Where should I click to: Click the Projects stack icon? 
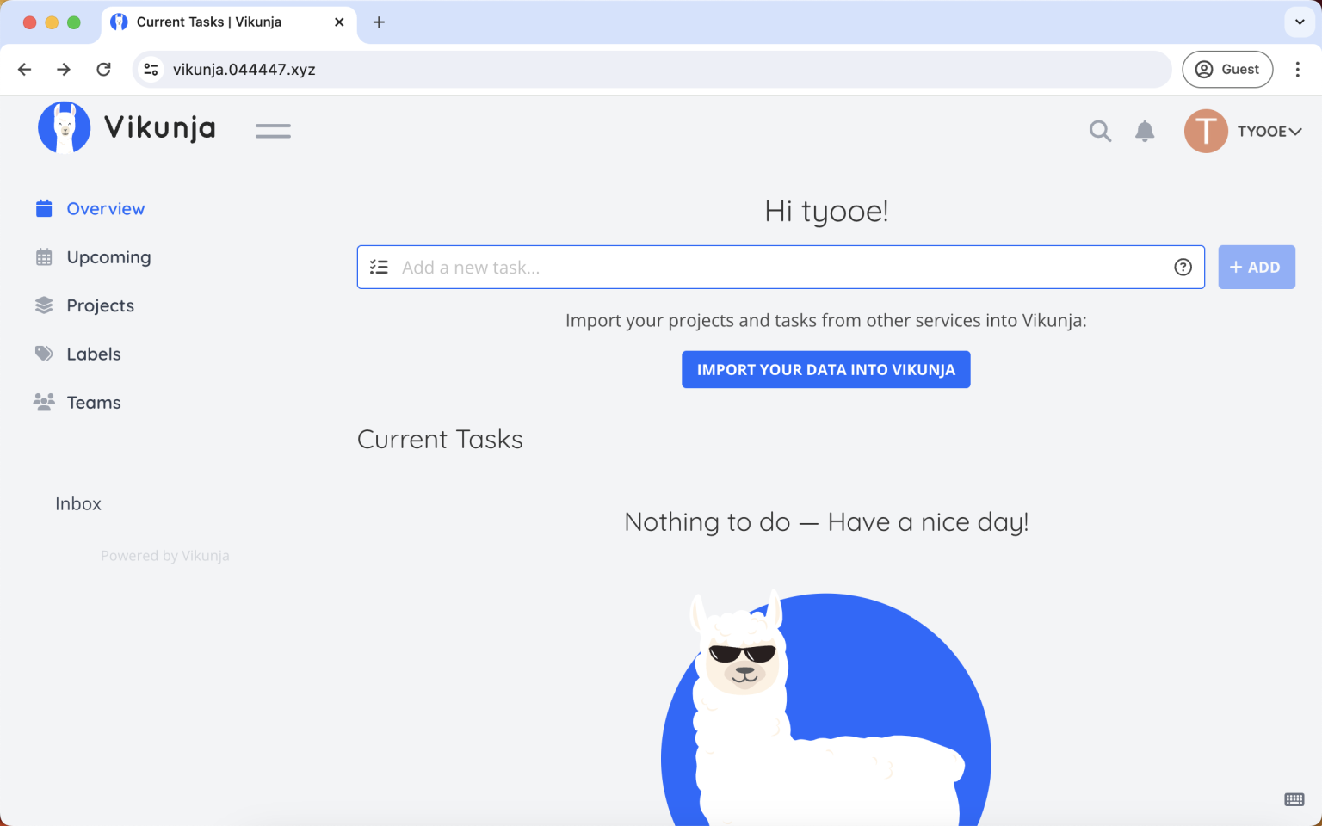click(44, 305)
